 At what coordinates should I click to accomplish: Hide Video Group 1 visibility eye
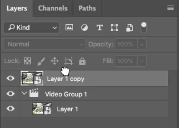coord(11,93)
